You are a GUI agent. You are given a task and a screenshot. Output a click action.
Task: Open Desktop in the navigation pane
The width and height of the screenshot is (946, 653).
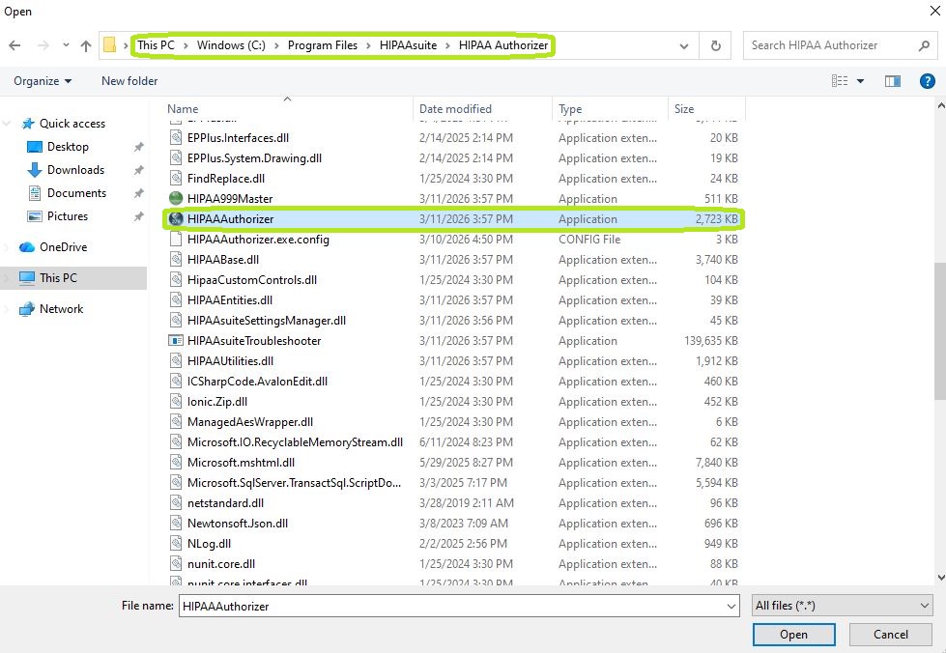68,147
